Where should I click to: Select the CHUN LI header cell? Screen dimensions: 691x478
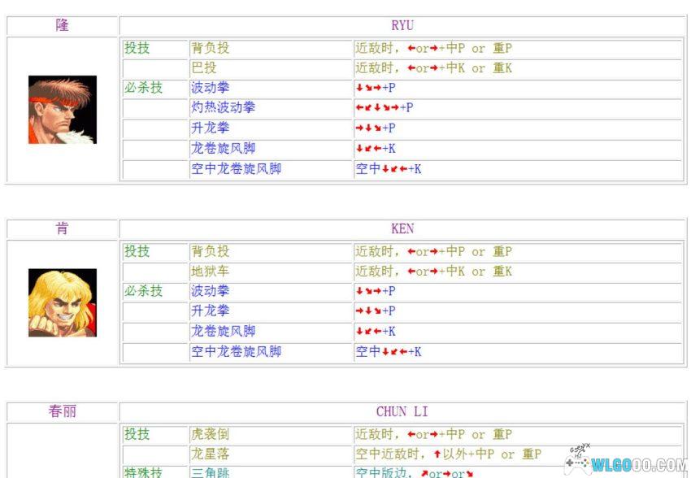[x=402, y=411]
